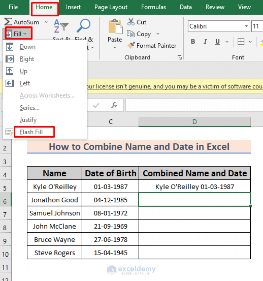Expand Borders dropdown arrow
The image size is (263, 281).
[250, 42]
